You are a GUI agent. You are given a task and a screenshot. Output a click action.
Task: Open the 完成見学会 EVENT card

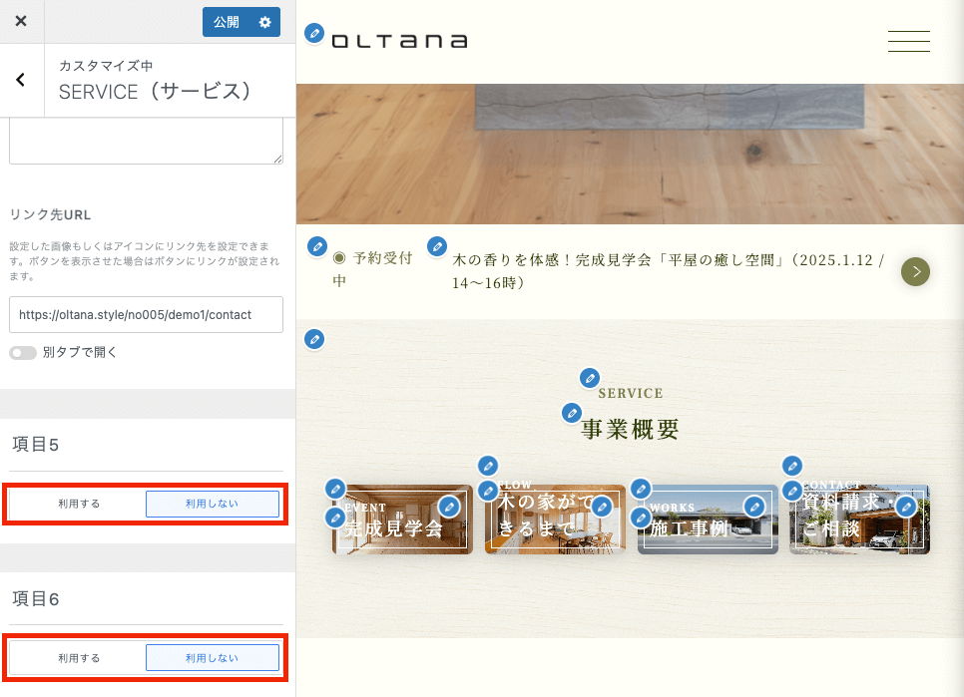403,520
